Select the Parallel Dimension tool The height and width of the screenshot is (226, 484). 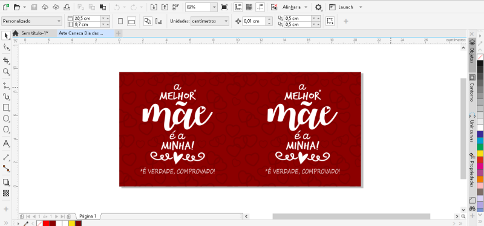(x=6, y=157)
